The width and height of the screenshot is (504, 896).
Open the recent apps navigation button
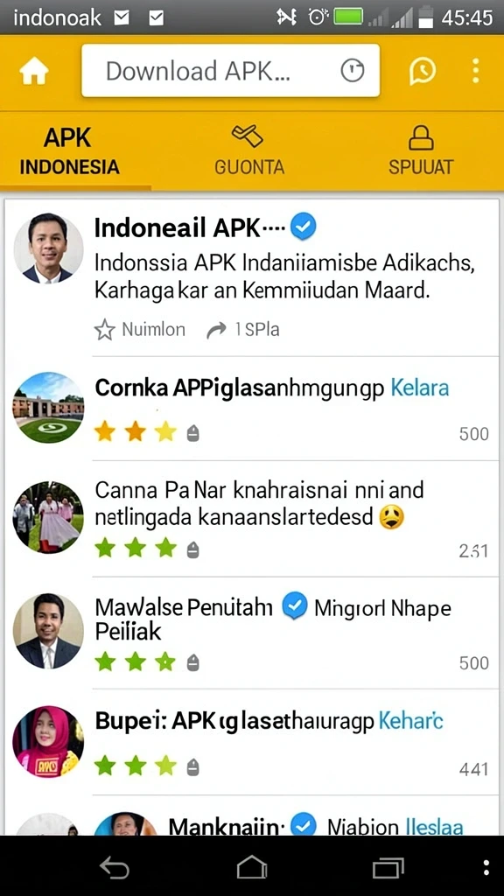click(x=388, y=868)
